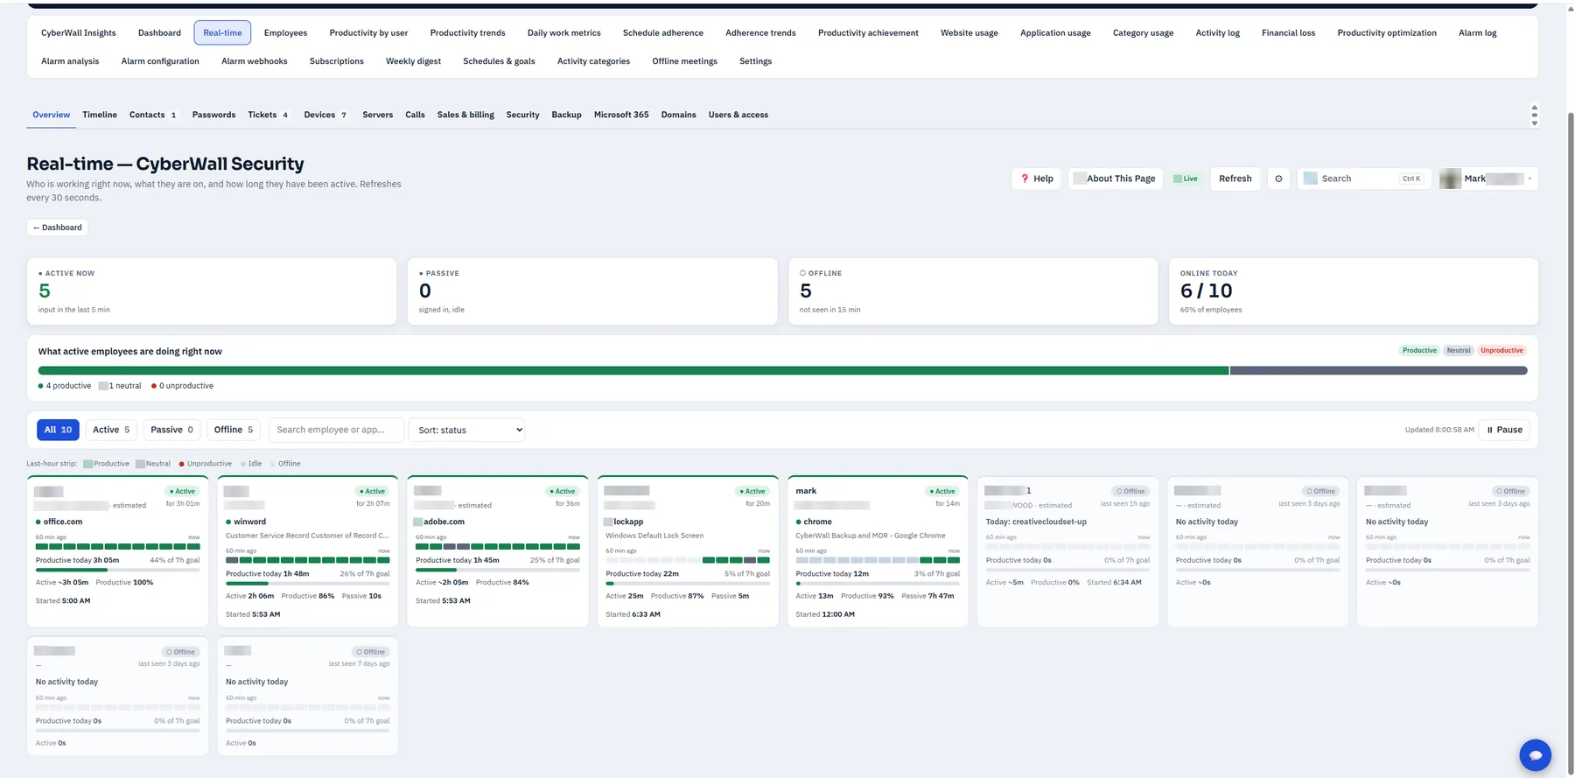Filter to Passive 0 employees
Viewport: 1575px width, 778px height.
tap(171, 430)
